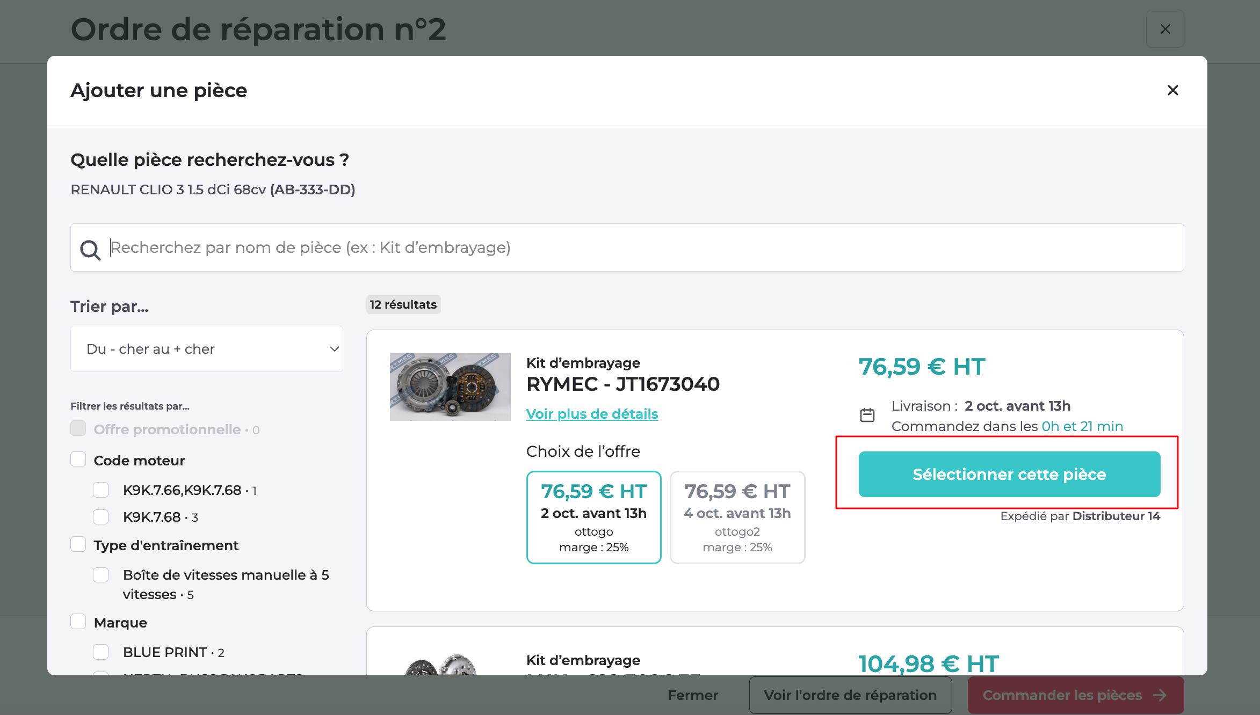Open the Du - cher au + cher sort dropdown
The image size is (1260, 715).
click(206, 348)
